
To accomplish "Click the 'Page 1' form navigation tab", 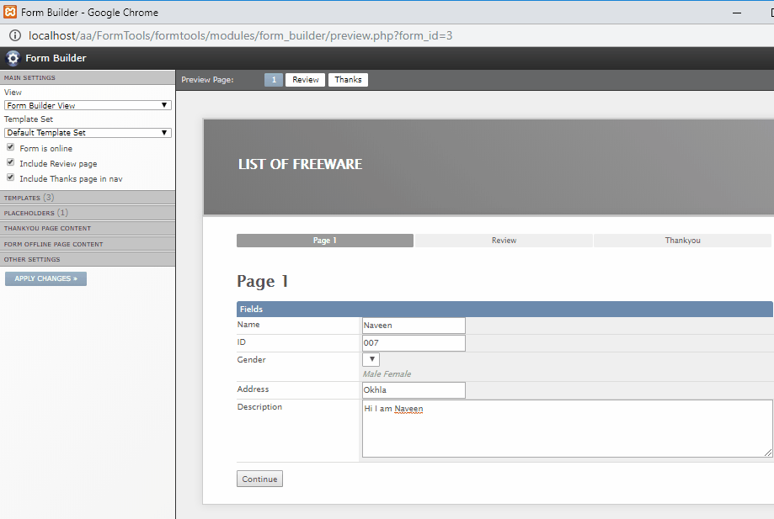I will (x=325, y=241).
